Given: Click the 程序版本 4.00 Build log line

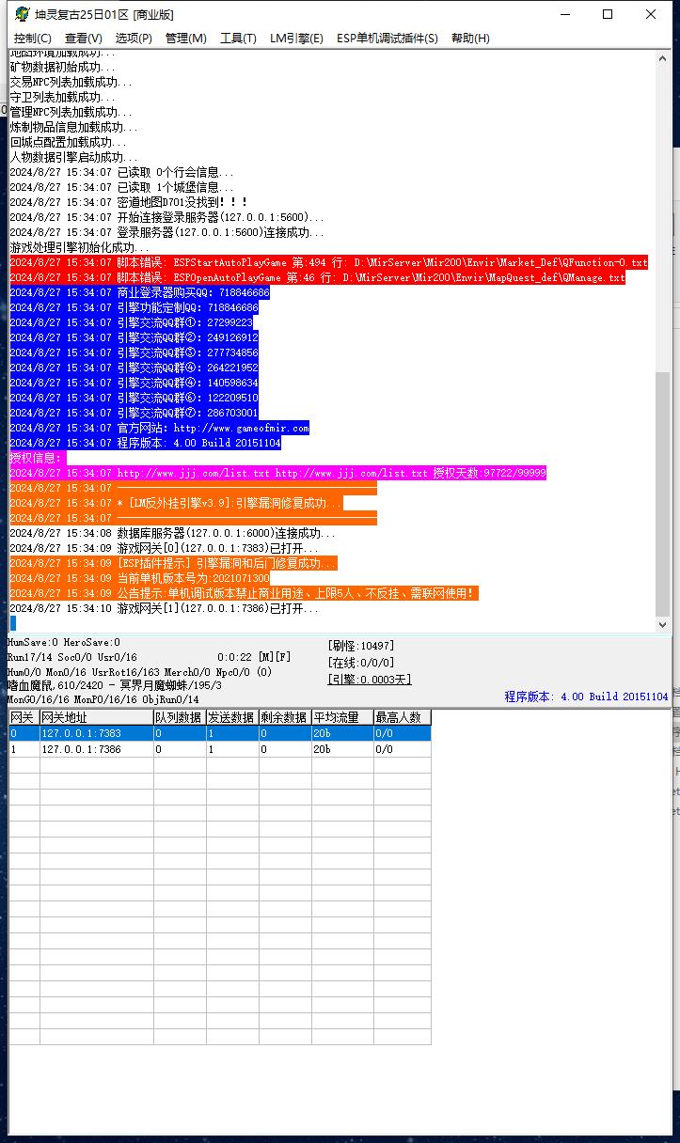Looking at the screenshot, I should [145, 443].
